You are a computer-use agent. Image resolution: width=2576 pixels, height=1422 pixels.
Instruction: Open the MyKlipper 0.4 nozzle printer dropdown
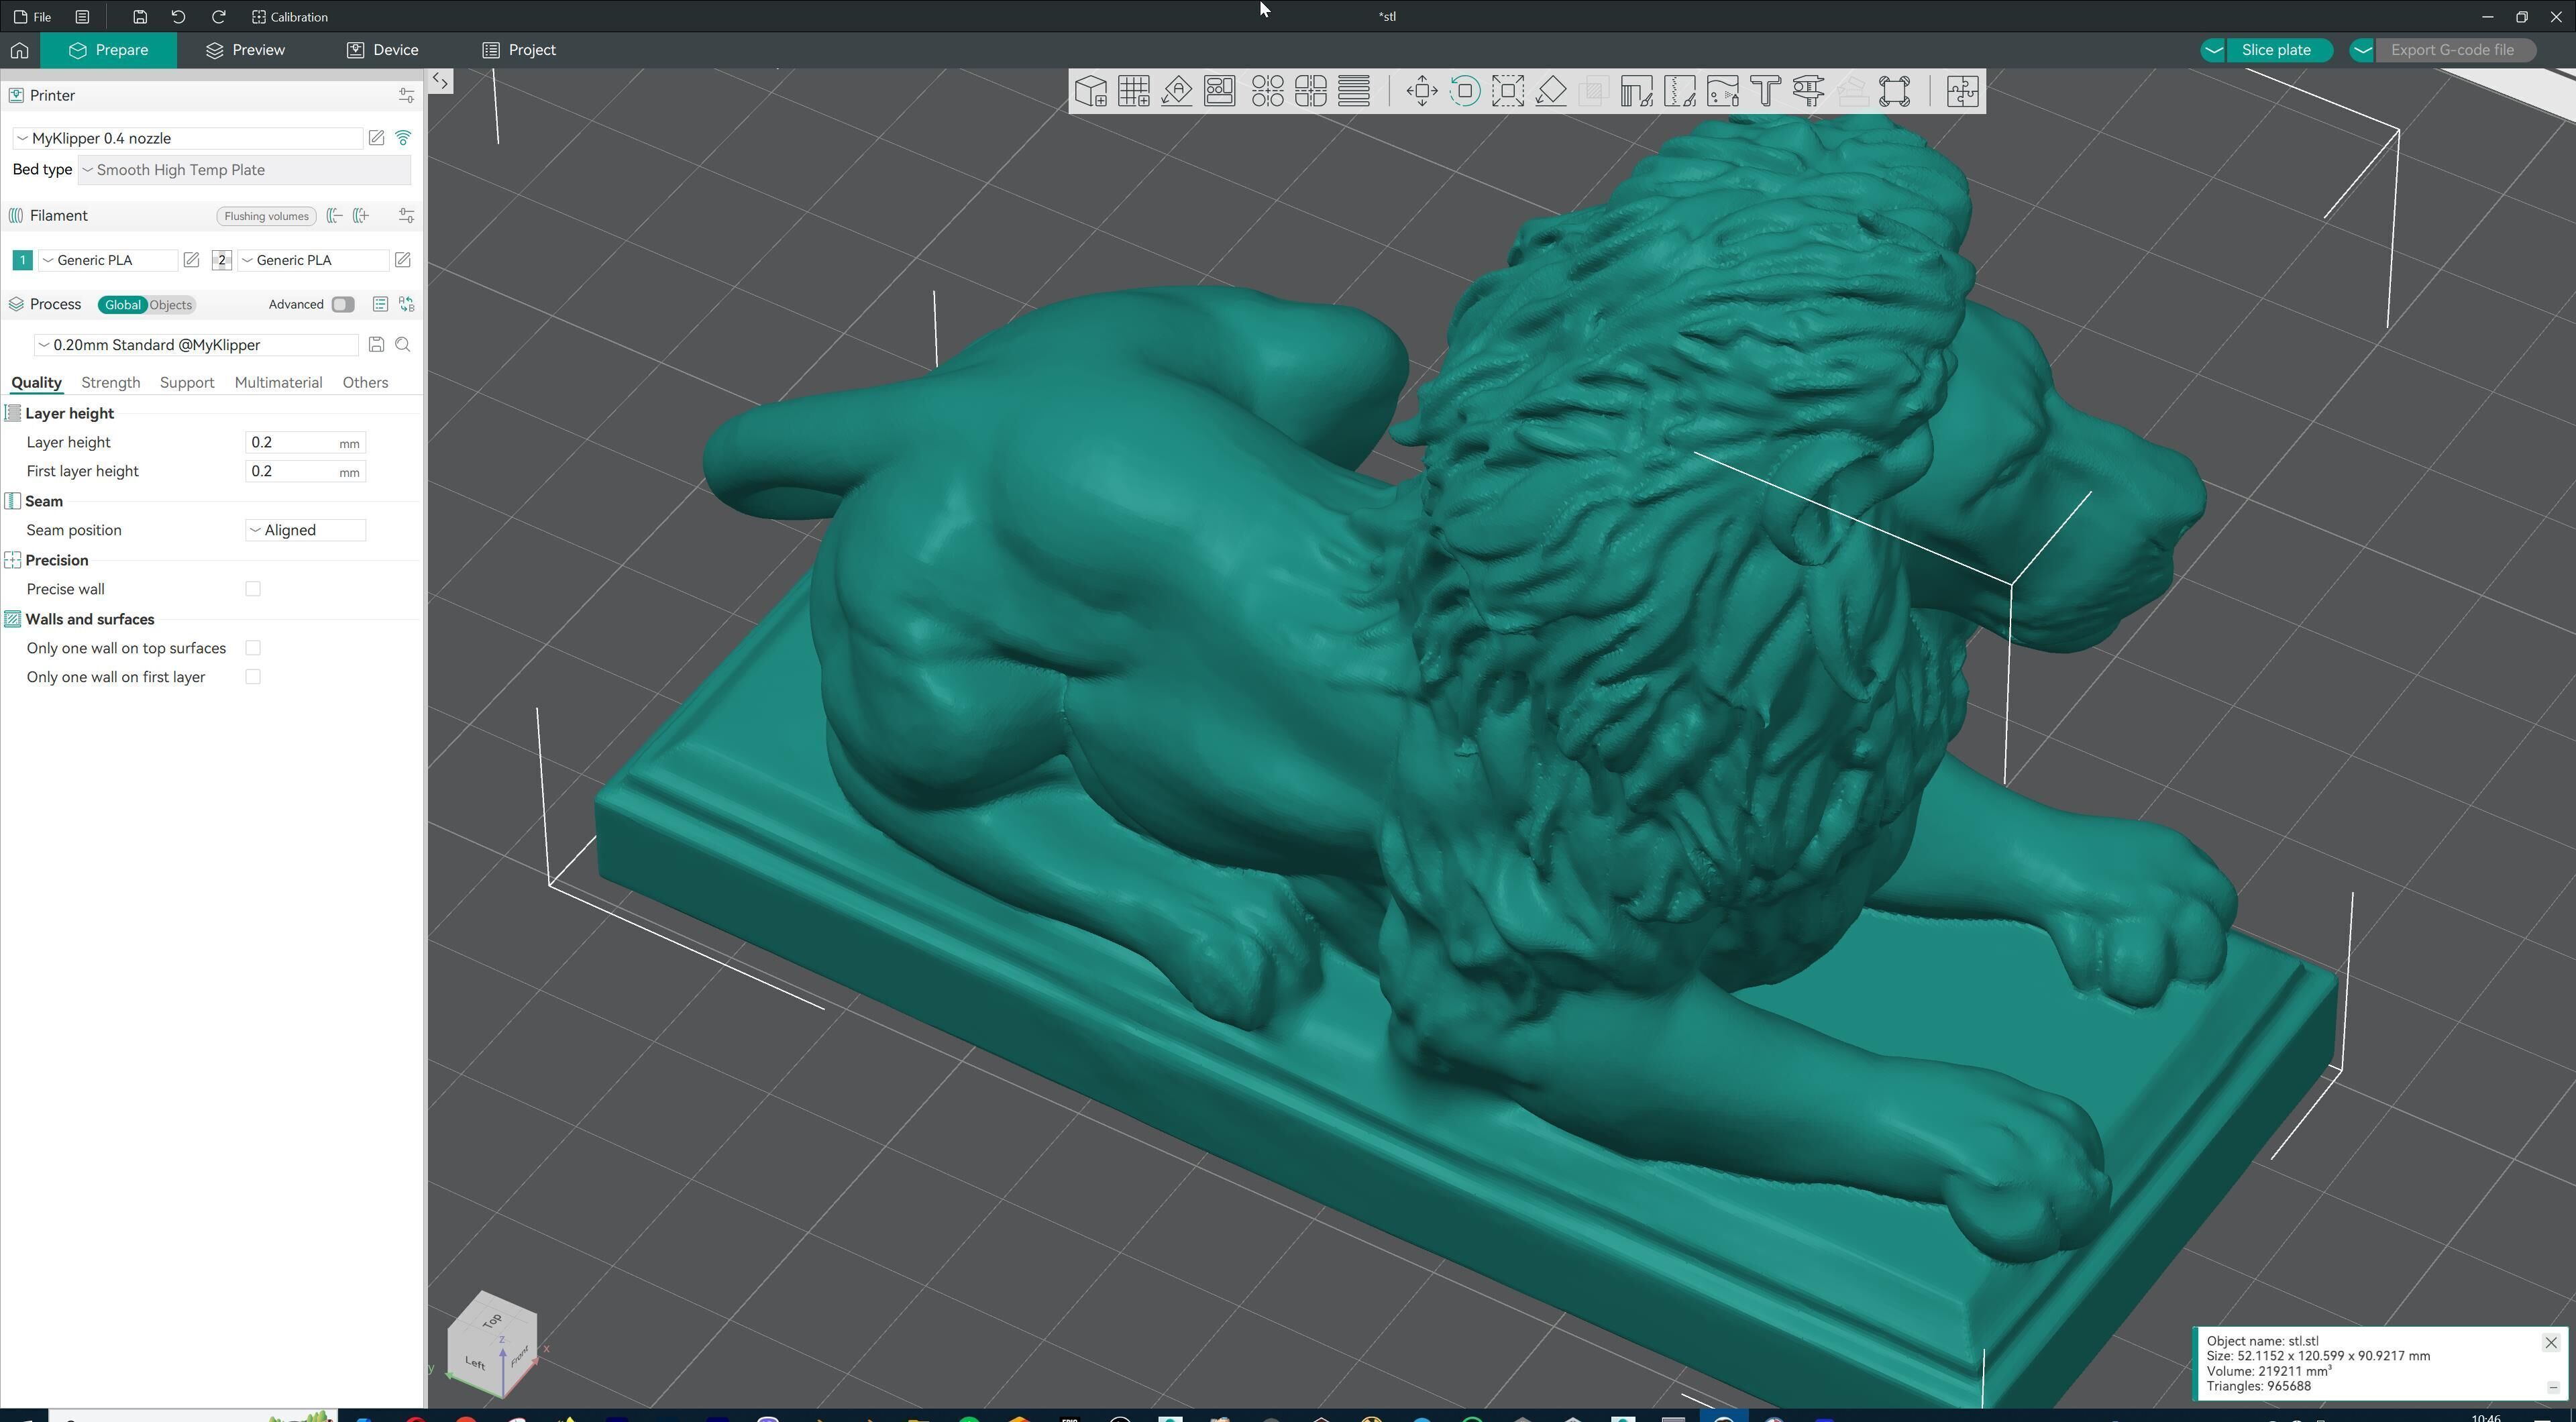pyautogui.click(x=187, y=138)
